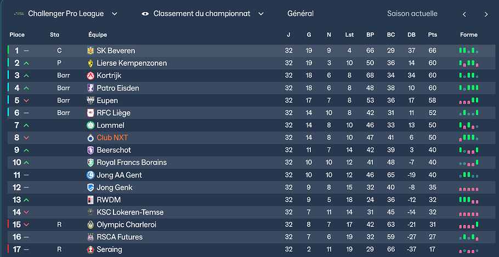
Task: Open the Royal Francs Borains team page
Action: [132, 163]
